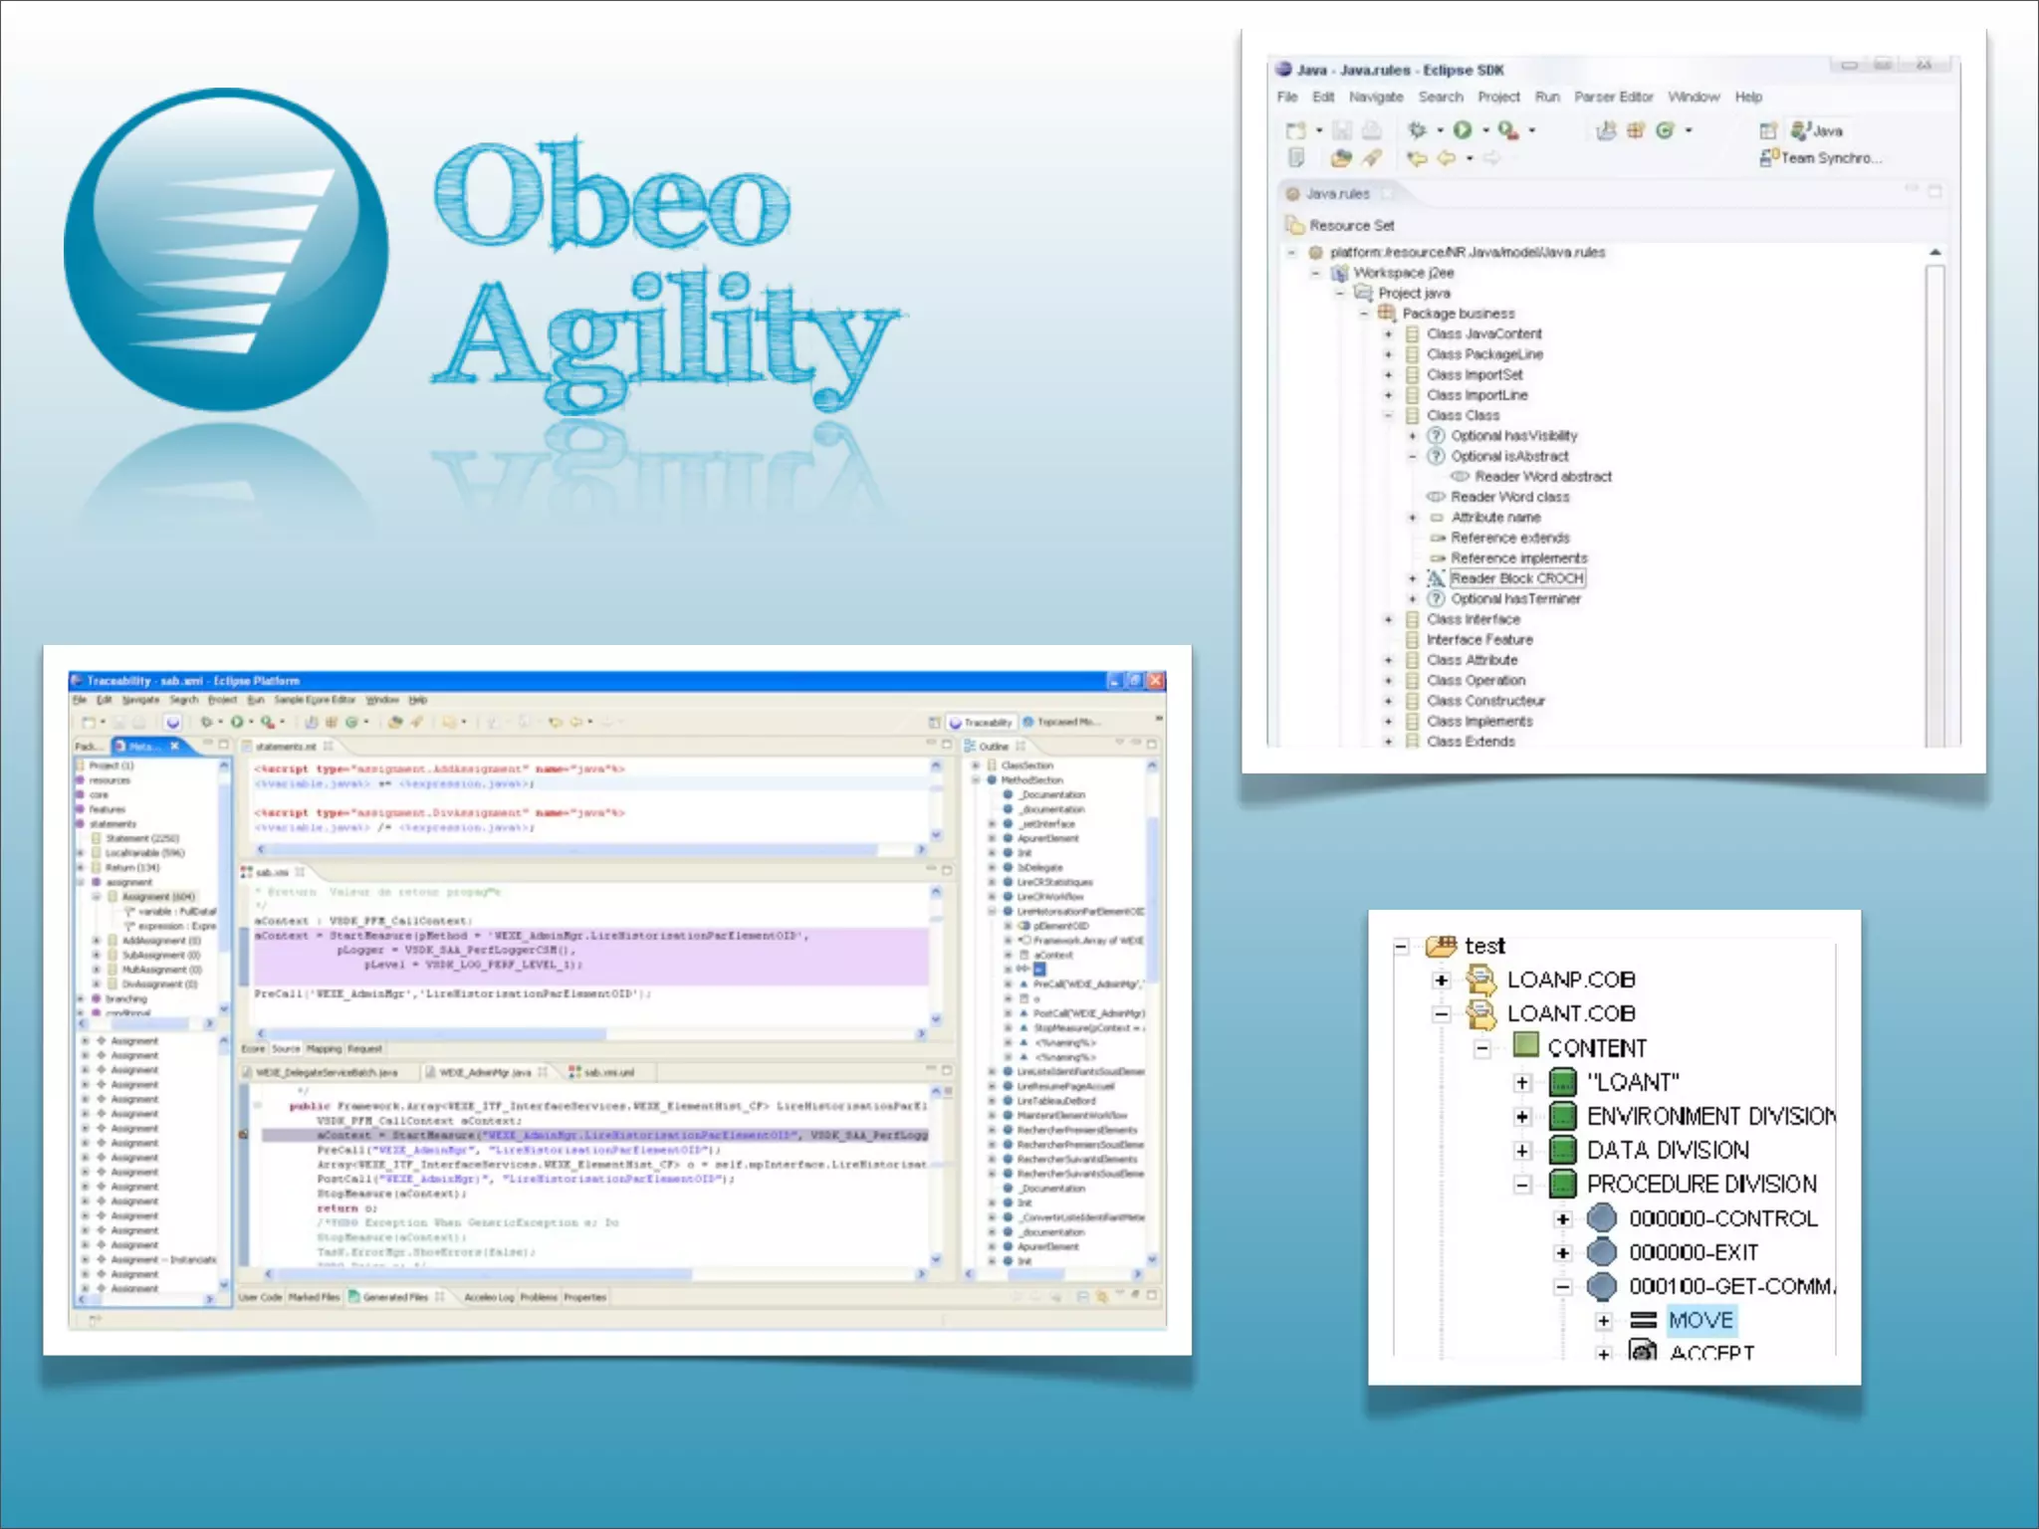Open the Parser Editor menu
The height and width of the screenshot is (1529, 2039).
1613,97
